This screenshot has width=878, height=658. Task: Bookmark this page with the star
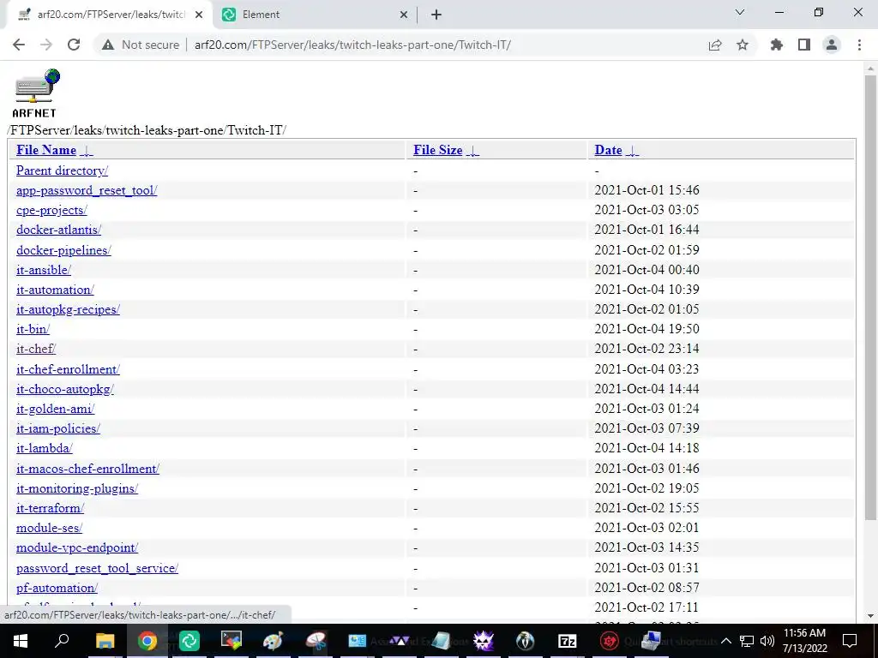[x=743, y=45]
